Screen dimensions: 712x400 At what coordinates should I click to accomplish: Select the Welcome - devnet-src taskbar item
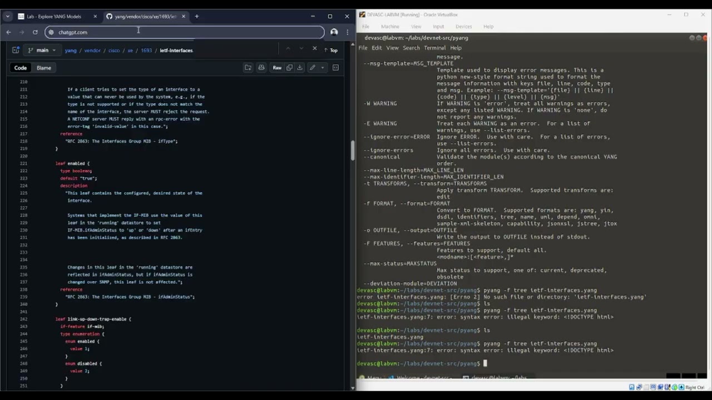(420, 378)
